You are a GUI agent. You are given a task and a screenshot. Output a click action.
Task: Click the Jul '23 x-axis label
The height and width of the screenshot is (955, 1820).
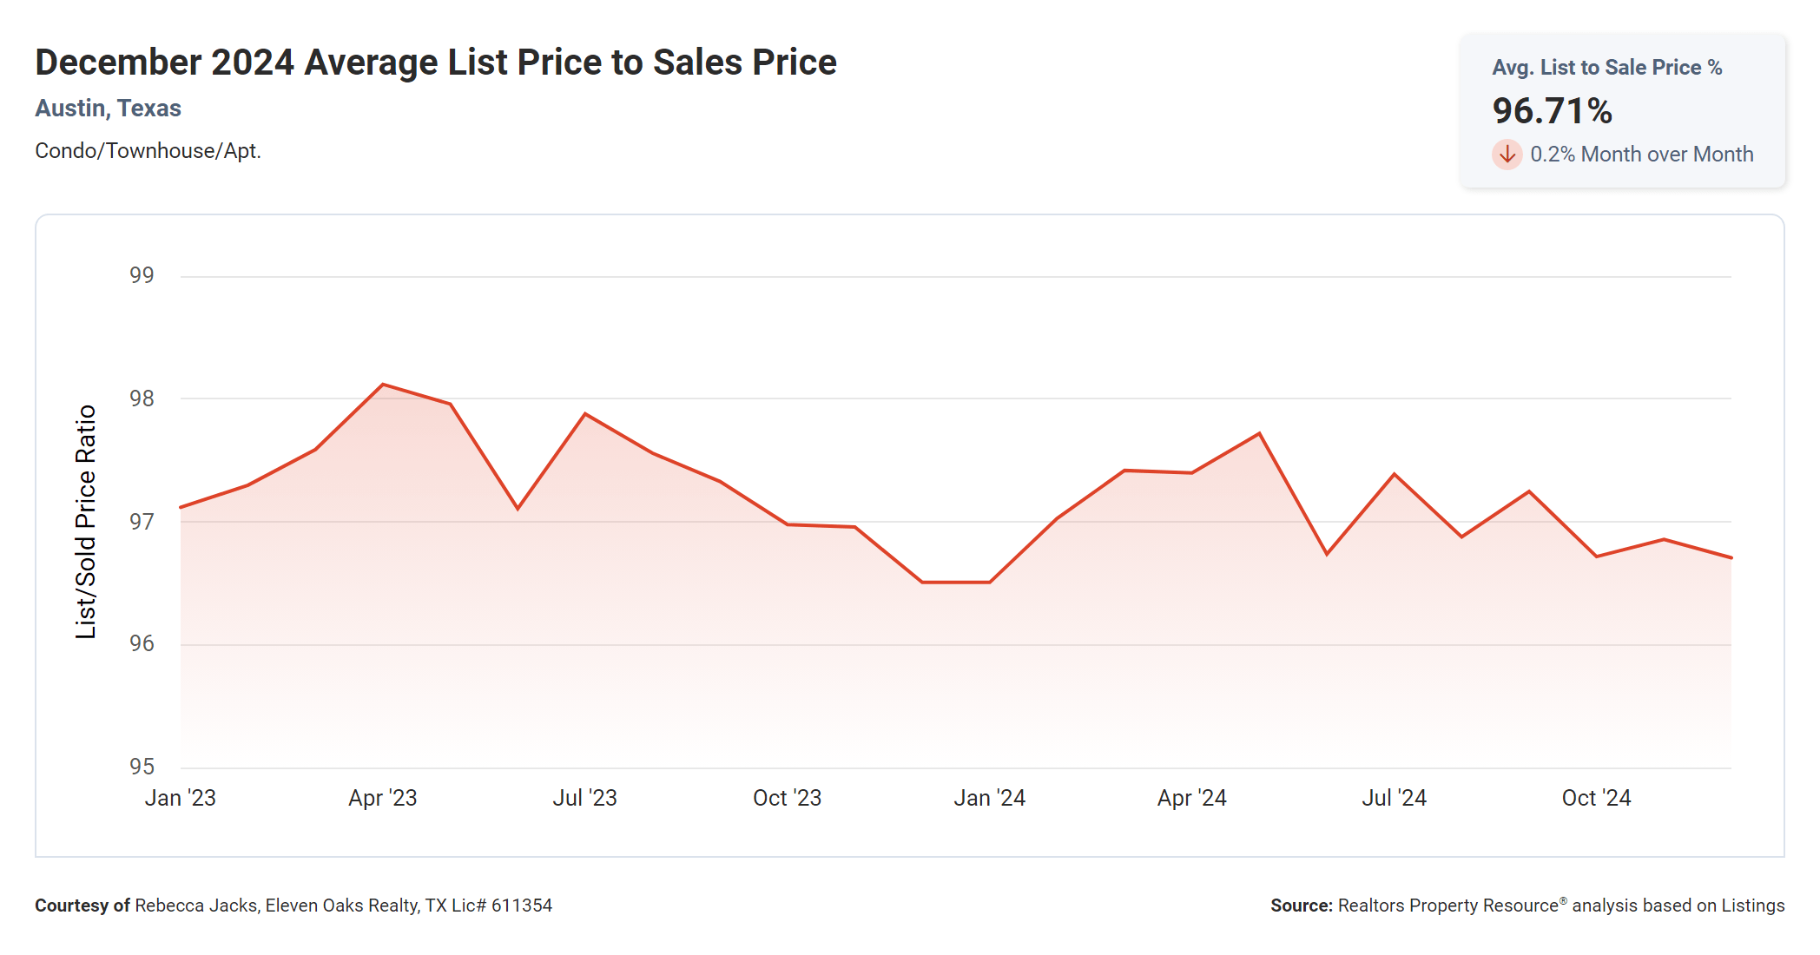click(584, 798)
